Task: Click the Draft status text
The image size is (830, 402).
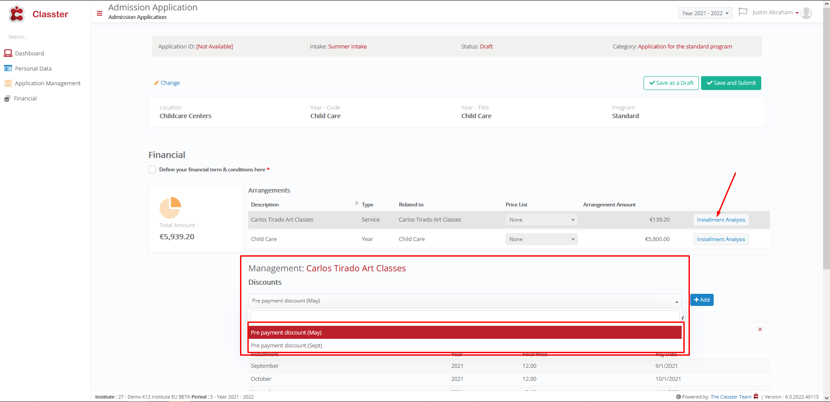Action: 486,47
